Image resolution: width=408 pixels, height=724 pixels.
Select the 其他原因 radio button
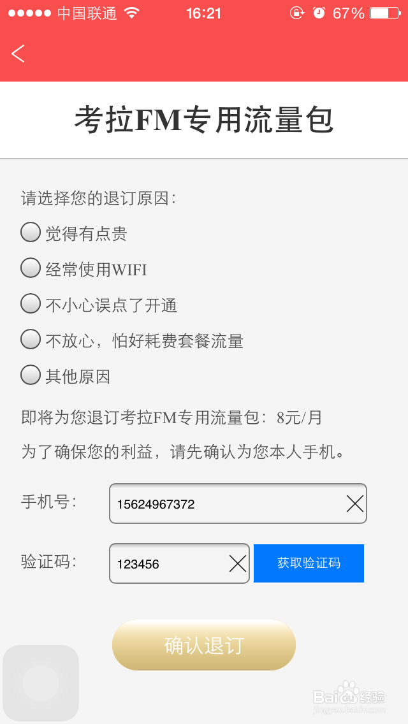click(x=31, y=375)
